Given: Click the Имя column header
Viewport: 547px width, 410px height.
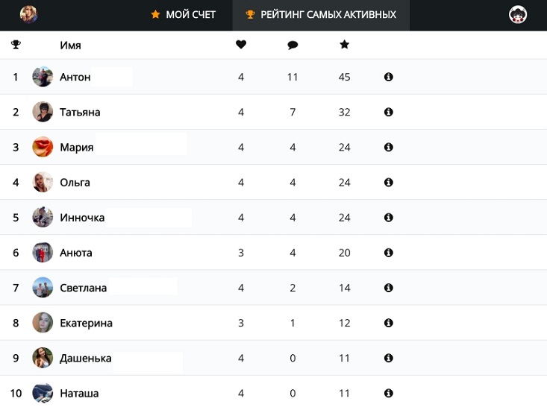Looking at the screenshot, I should click(x=70, y=45).
